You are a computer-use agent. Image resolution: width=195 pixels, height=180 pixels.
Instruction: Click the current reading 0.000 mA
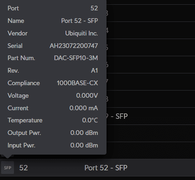[x=84, y=108]
